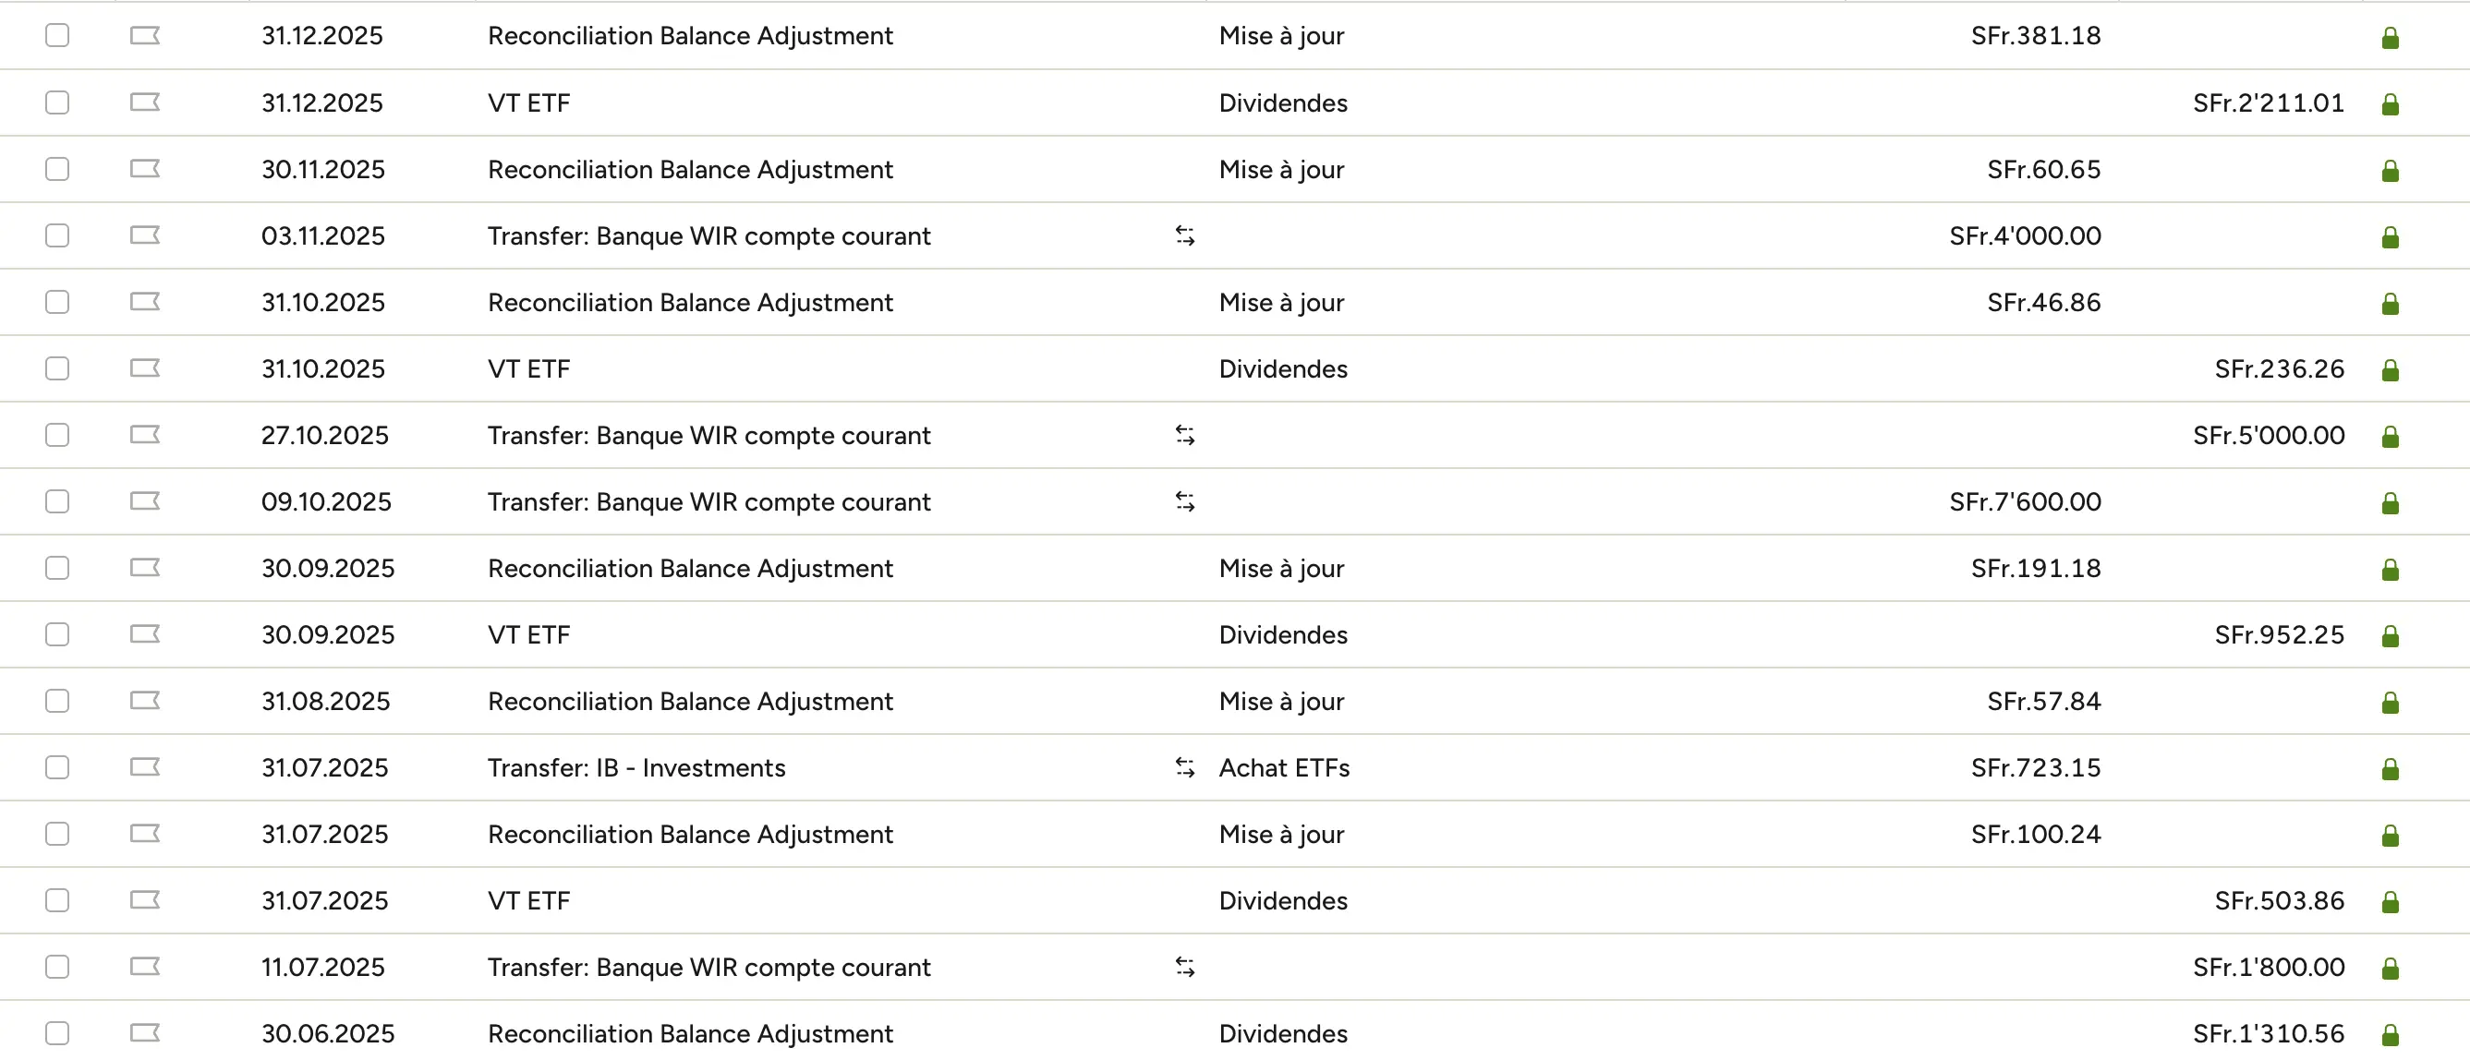This screenshot has width=2470, height=1060.
Task: Flag the 31.12.2025 VT ETF dividend row
Action: click(144, 102)
